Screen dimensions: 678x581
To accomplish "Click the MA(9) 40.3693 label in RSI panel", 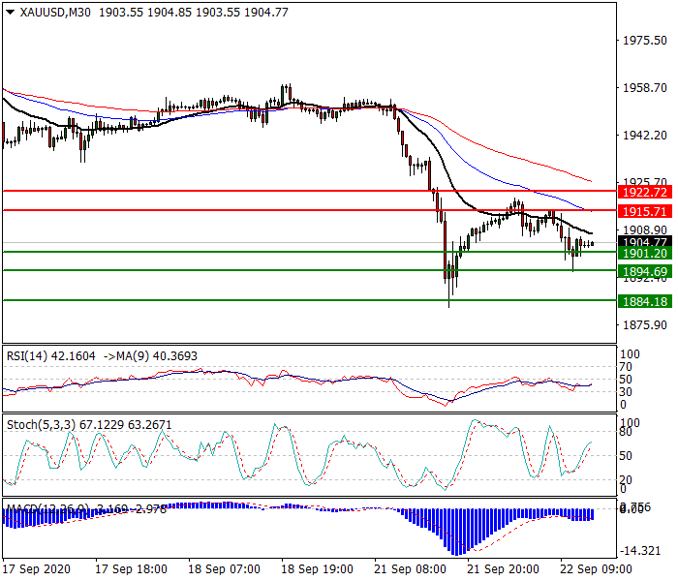I will pyautogui.click(x=150, y=356).
